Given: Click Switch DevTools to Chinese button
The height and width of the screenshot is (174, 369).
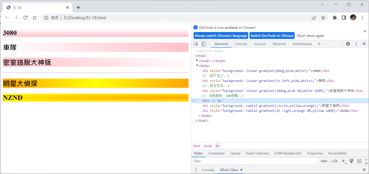Looking at the screenshot, I should pos(272,36).
